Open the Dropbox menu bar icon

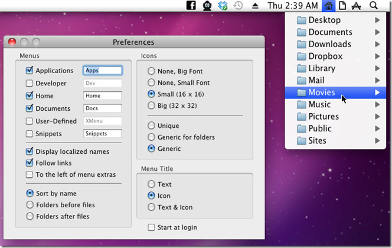coord(223,5)
